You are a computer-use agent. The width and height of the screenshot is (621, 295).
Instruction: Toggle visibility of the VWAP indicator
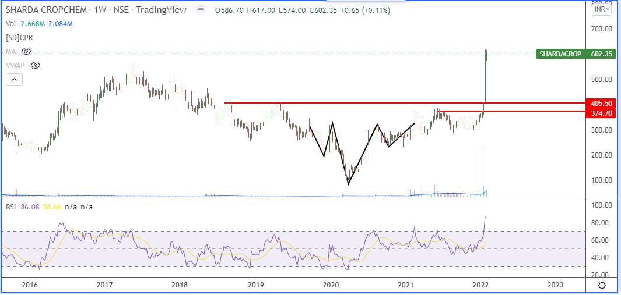click(x=36, y=66)
